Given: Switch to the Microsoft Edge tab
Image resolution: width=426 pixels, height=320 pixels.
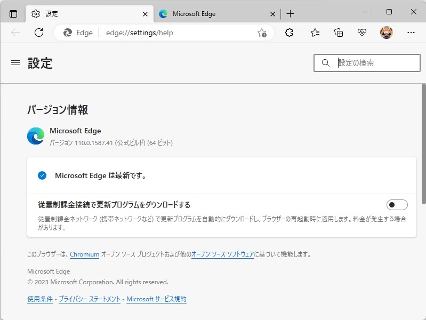Looking at the screenshot, I should pos(216,13).
